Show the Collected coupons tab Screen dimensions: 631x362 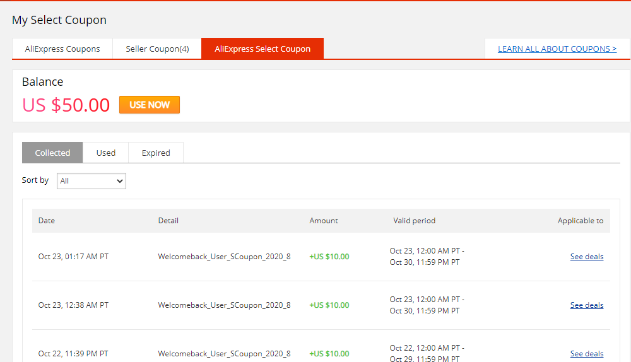click(x=52, y=153)
